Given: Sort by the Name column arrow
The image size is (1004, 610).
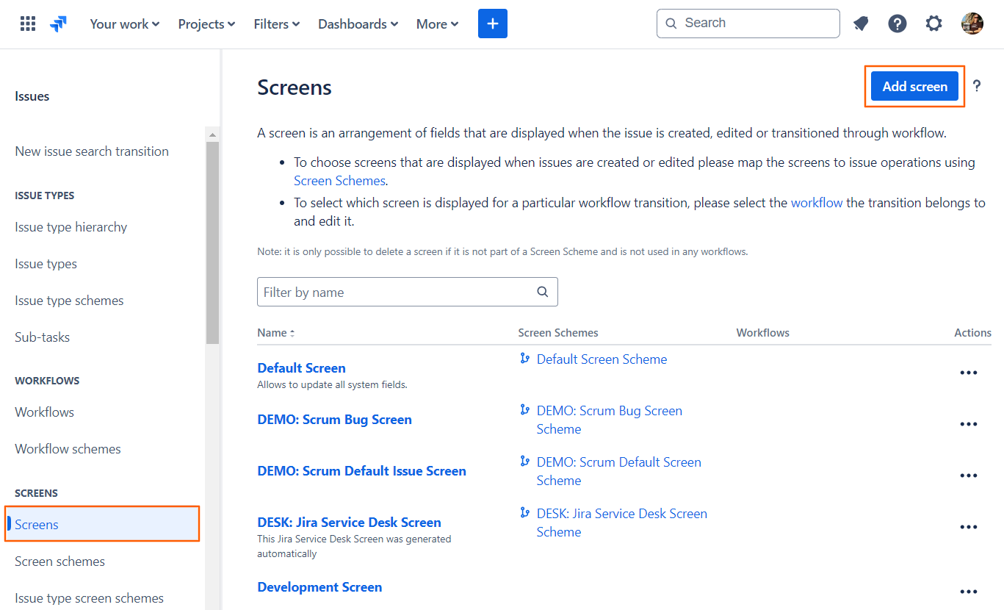Looking at the screenshot, I should click(x=293, y=332).
